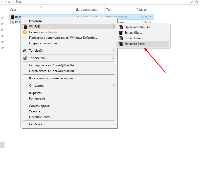This screenshot has height=180, width=201.
Task: Click the WinRAR icon in context menu
Action: pos(25,27)
